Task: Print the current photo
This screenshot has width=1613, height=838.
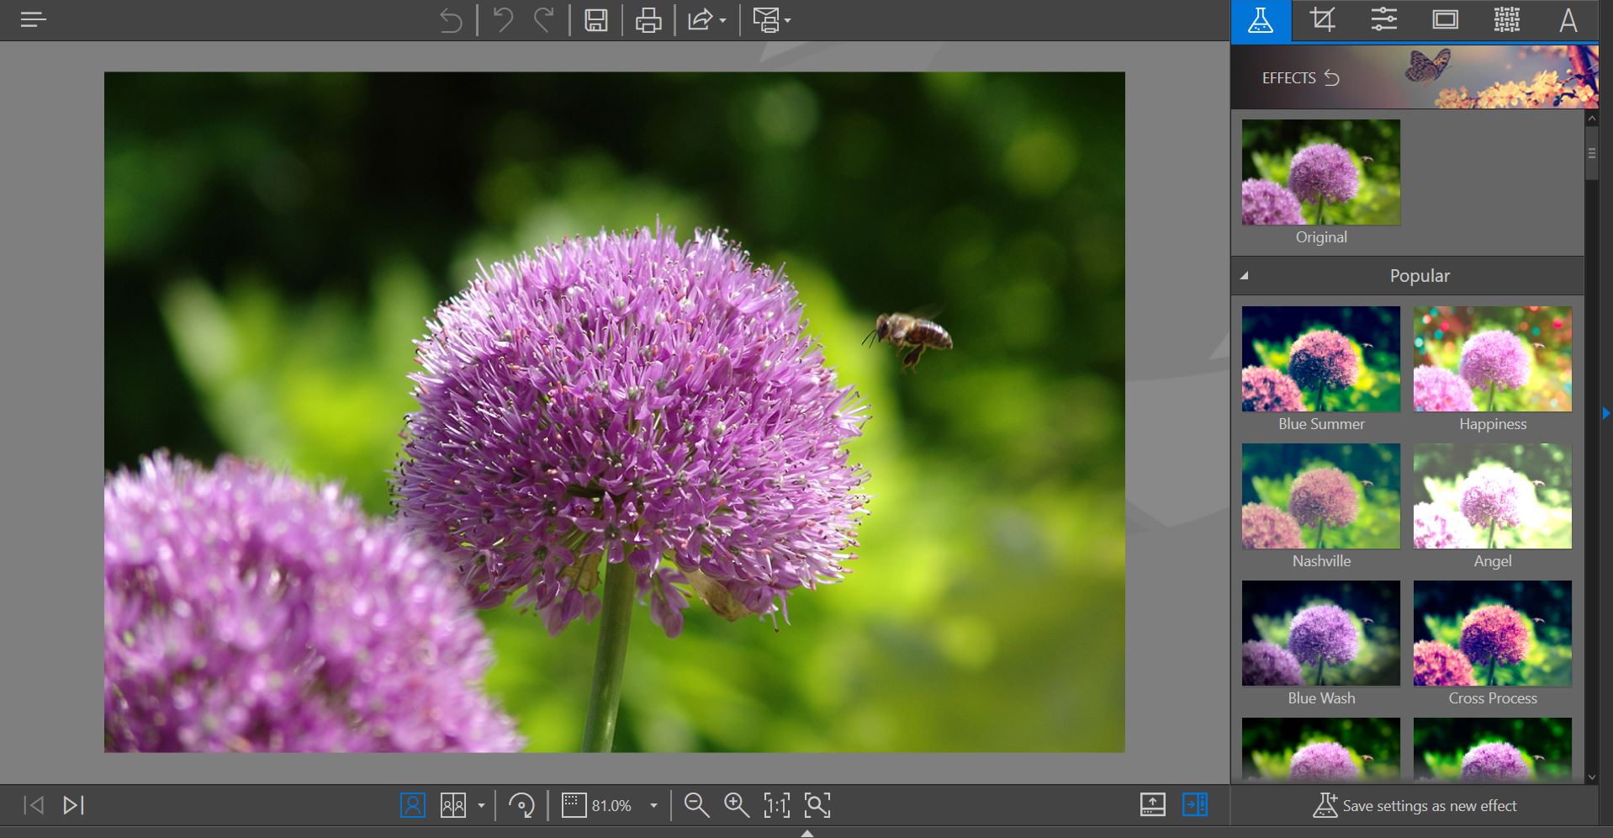Action: [x=648, y=20]
